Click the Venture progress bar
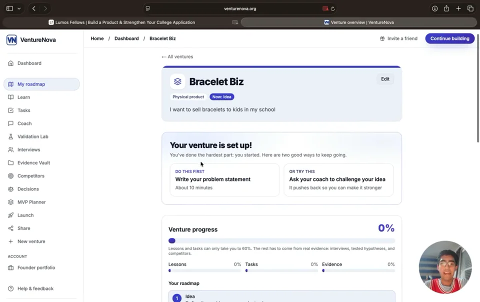The height and width of the screenshot is (302, 480). pos(281,241)
